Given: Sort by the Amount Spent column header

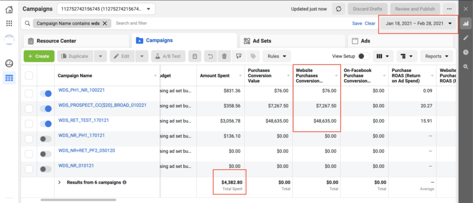Looking at the screenshot, I should [220, 75].
